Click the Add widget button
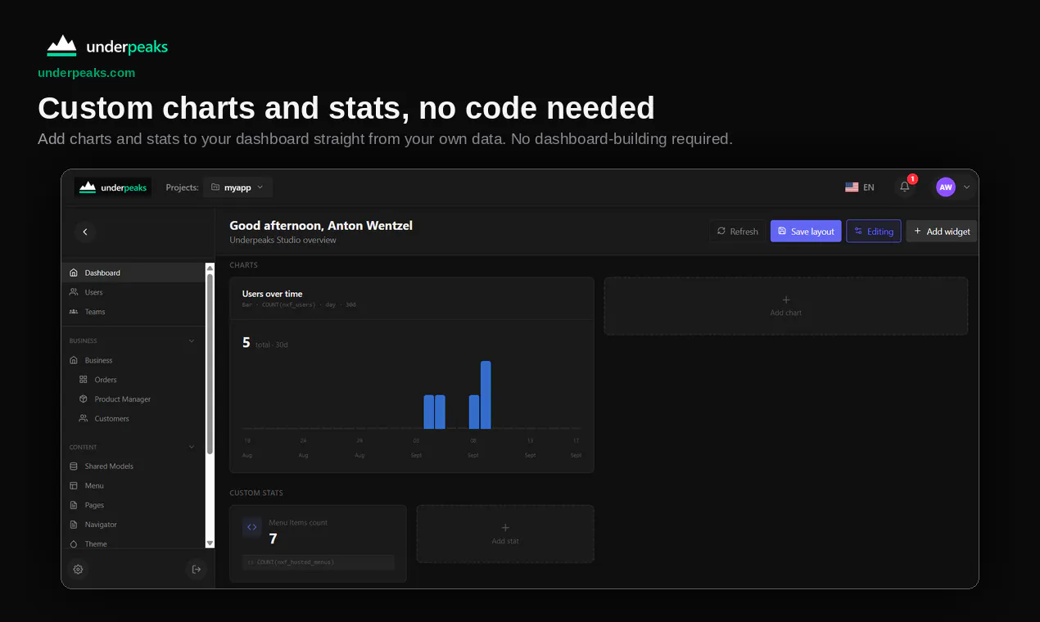The width and height of the screenshot is (1040, 622). (942, 232)
